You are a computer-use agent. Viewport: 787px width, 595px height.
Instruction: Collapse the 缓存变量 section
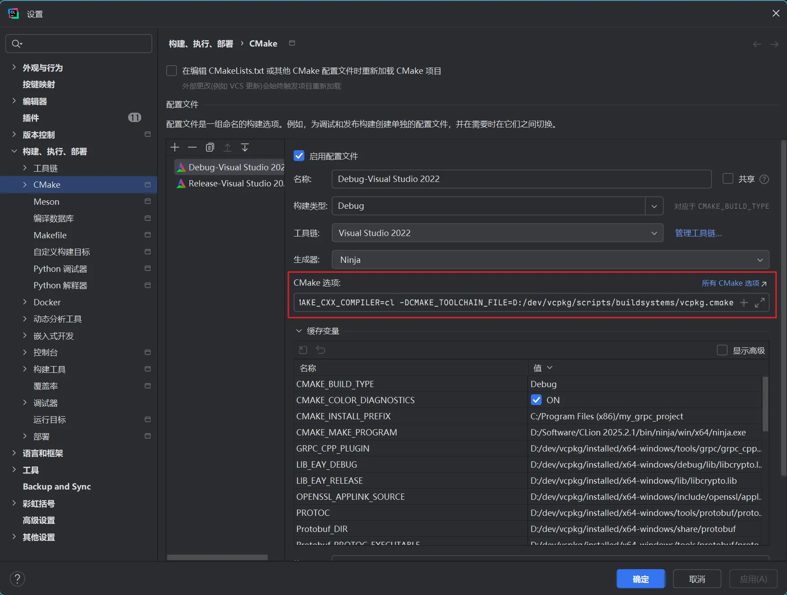point(299,331)
